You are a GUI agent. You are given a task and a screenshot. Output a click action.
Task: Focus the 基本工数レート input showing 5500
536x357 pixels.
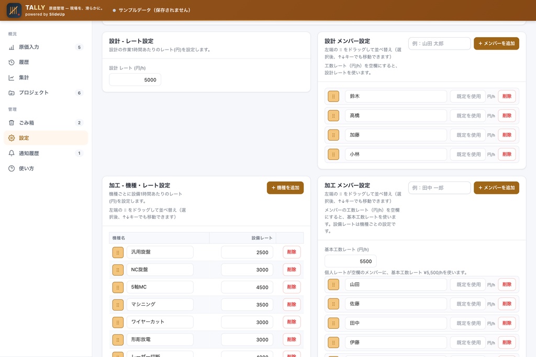350,261
